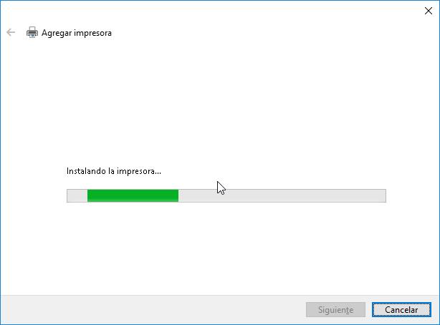This screenshot has width=440, height=325.
Task: Click blank footer strip left of Siguiente
Action: click(x=153, y=309)
